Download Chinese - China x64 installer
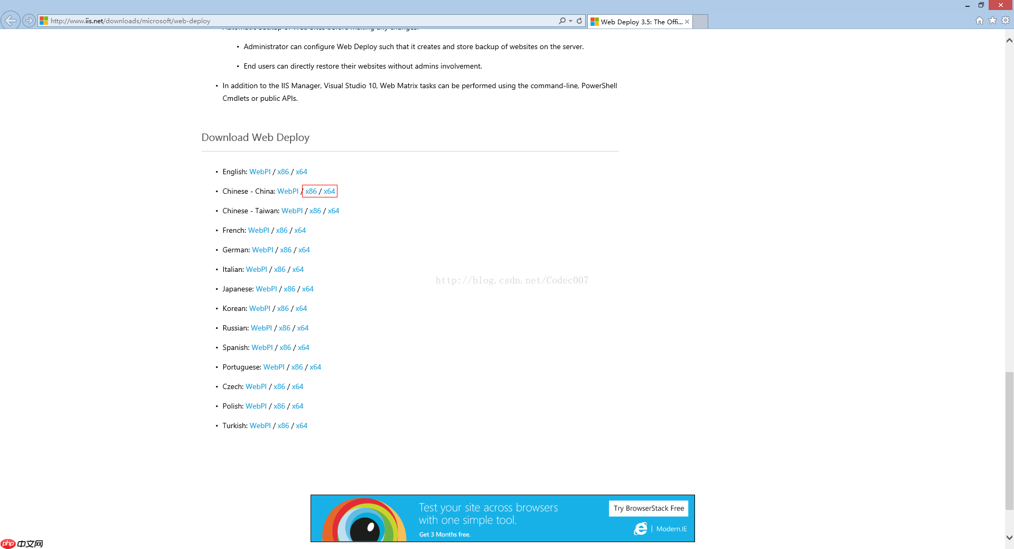 (329, 191)
